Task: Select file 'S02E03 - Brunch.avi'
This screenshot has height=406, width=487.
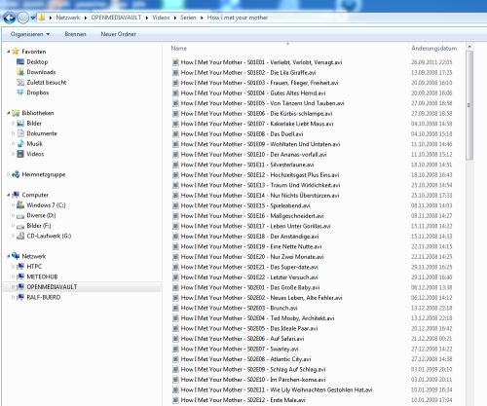Action: [x=239, y=308]
